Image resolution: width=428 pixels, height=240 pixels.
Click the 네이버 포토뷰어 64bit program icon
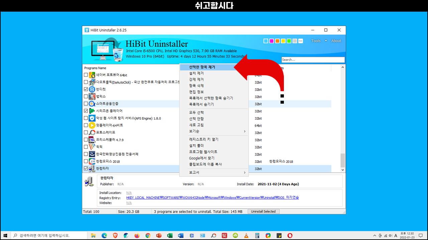coord(92,75)
